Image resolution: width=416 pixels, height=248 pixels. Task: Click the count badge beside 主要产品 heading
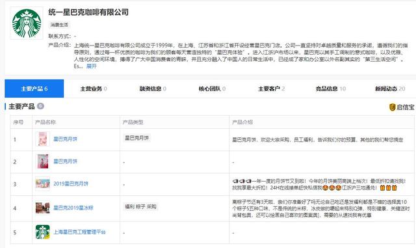(40, 106)
